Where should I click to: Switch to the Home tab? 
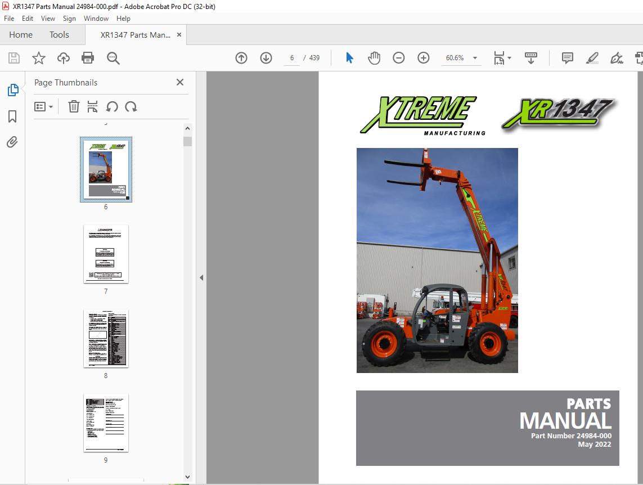coord(21,35)
